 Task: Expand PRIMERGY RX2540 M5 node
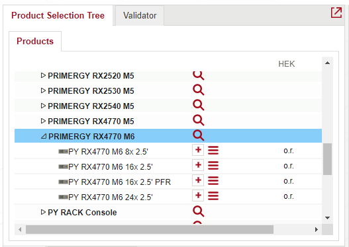coord(44,106)
